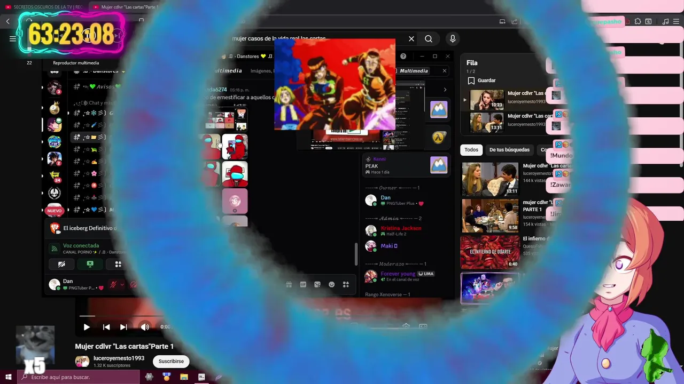The width and height of the screenshot is (684, 384).
Task: Toggle Discord camera in voice panel
Action: [x=61, y=264]
